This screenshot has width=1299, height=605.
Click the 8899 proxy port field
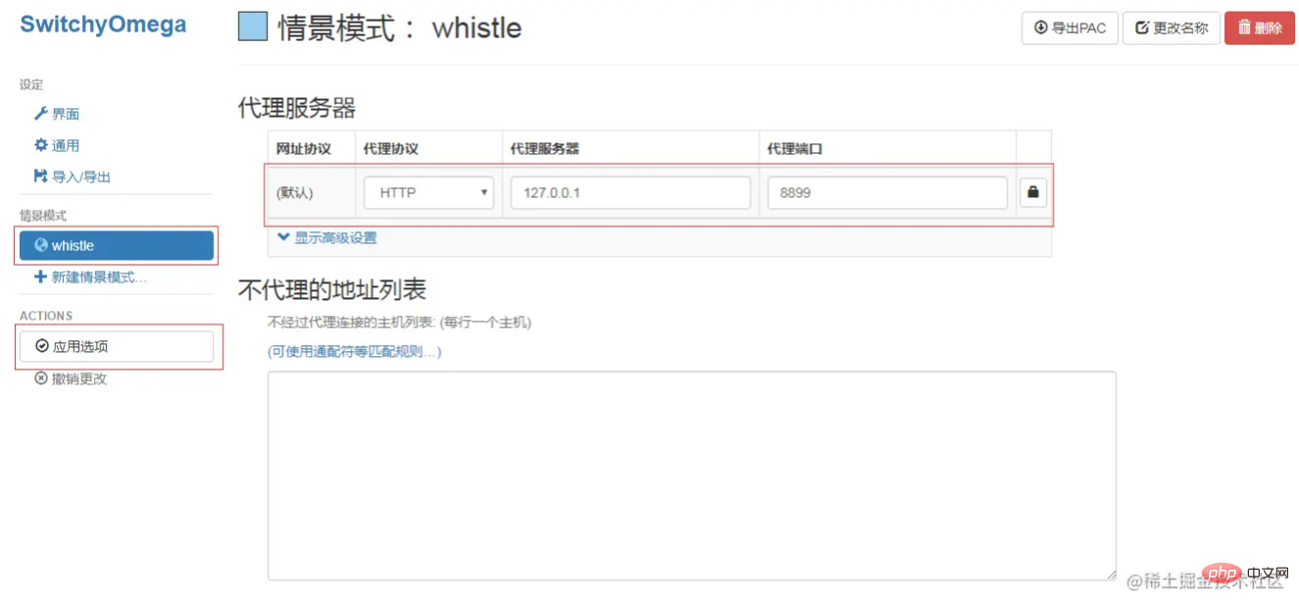pos(887,193)
